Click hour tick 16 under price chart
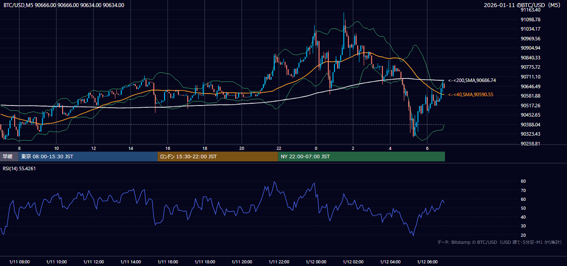This screenshot has width=567, height=266. [x=168, y=148]
